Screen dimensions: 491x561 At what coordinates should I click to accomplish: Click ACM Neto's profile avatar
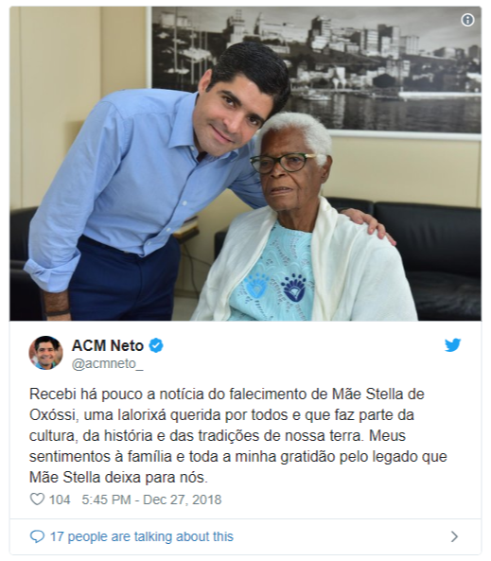point(45,353)
